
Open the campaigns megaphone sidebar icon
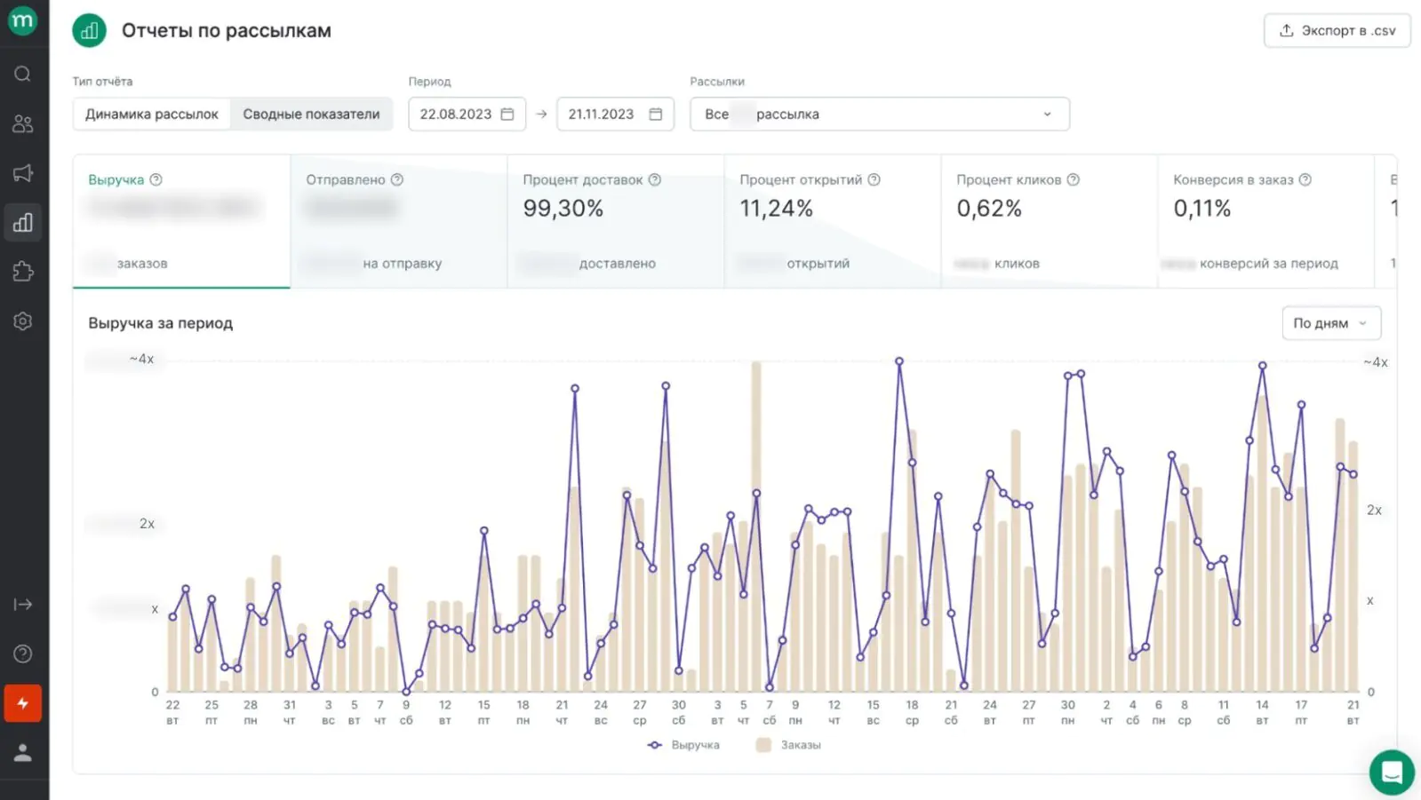(x=23, y=173)
